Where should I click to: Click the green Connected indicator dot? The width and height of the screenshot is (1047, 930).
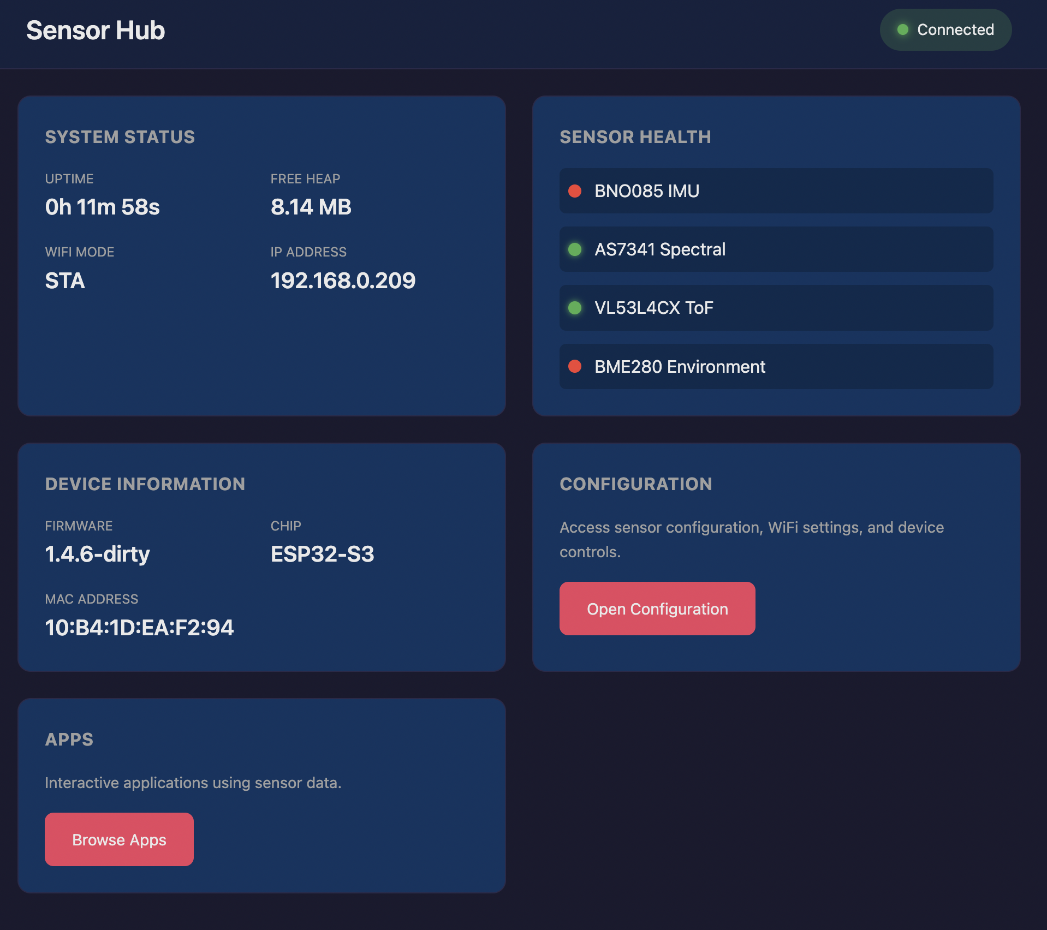point(903,29)
